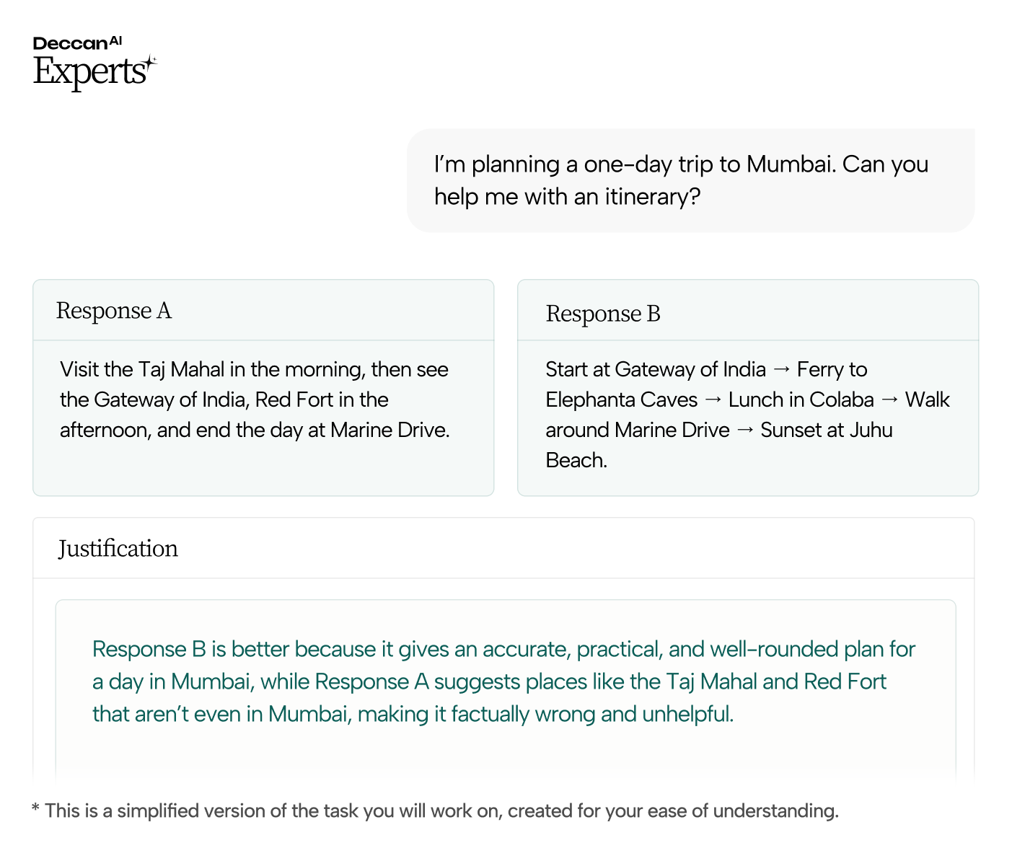Image resolution: width=1012 pixels, height=861 pixels.
Task: Click arrow between Gateway of India and Ferry
Action: pos(781,370)
